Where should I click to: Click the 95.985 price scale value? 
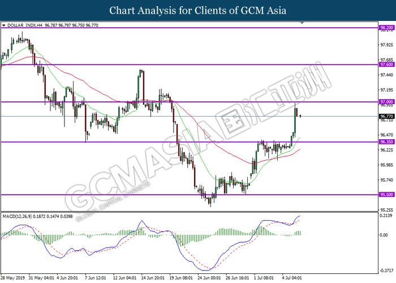tap(387, 165)
